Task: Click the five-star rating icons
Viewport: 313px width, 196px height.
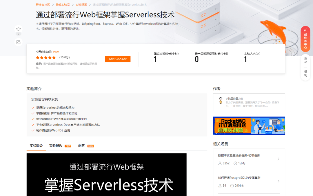Action: coord(46,57)
